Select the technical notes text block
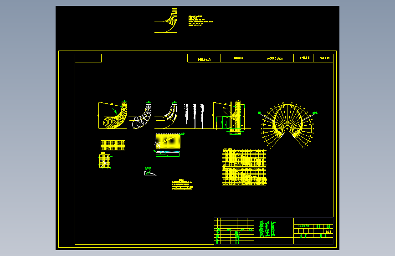 [x=182, y=184]
